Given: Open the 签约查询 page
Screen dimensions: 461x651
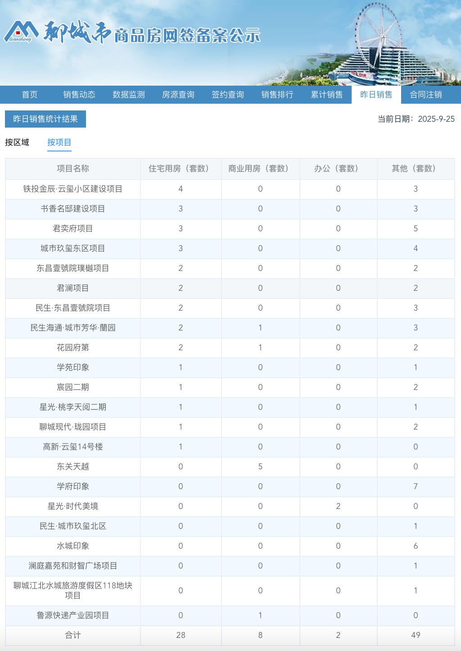Looking at the screenshot, I should [227, 95].
